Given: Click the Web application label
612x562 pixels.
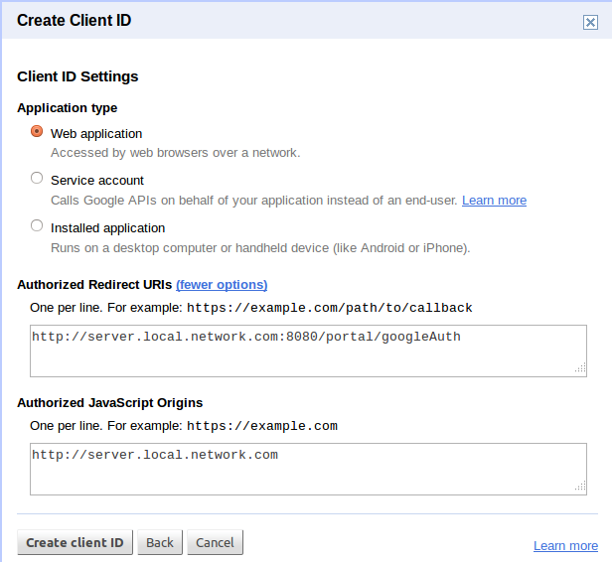Looking at the screenshot, I should point(96,134).
